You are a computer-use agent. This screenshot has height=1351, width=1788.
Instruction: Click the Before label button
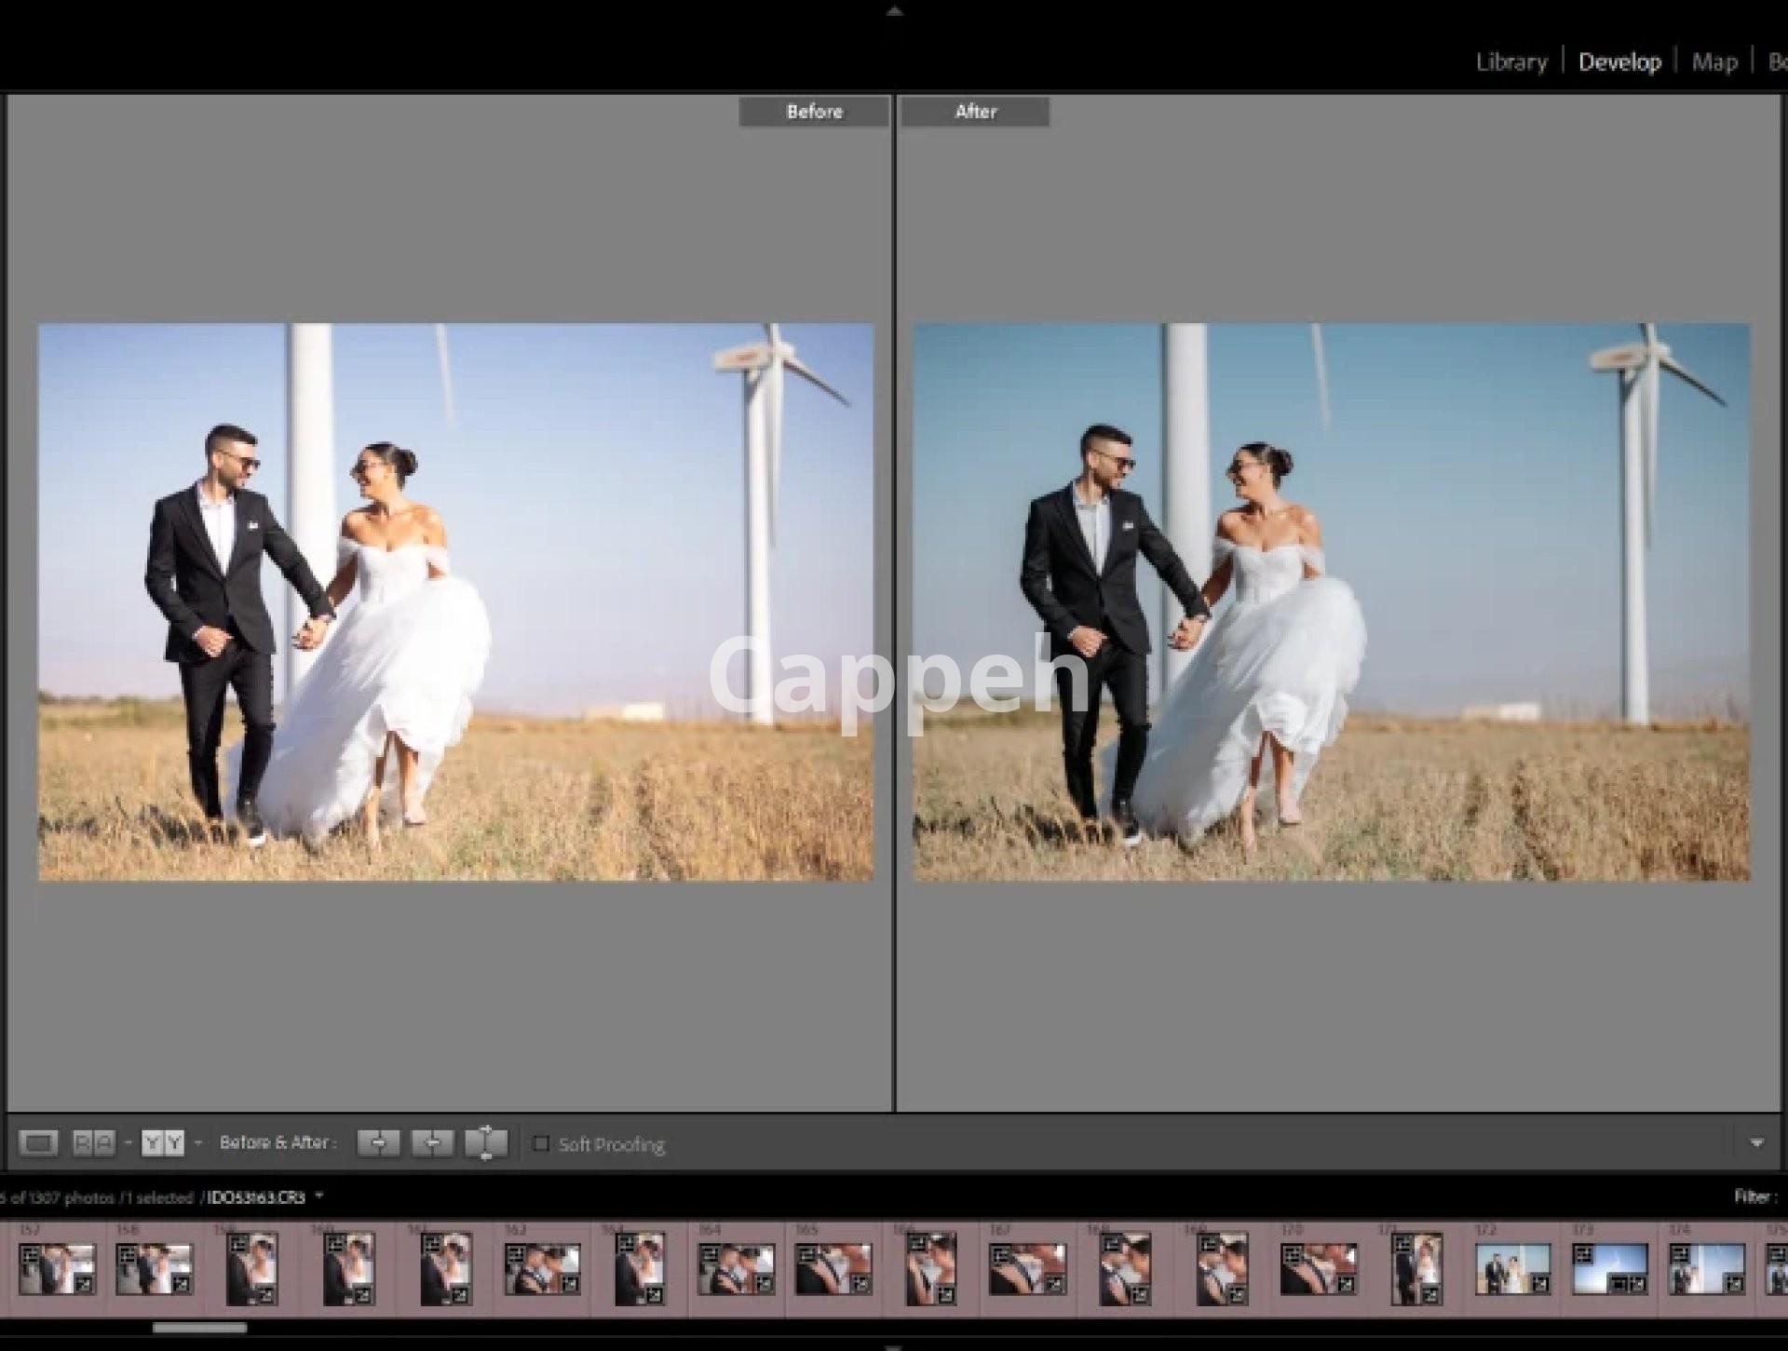[814, 112]
